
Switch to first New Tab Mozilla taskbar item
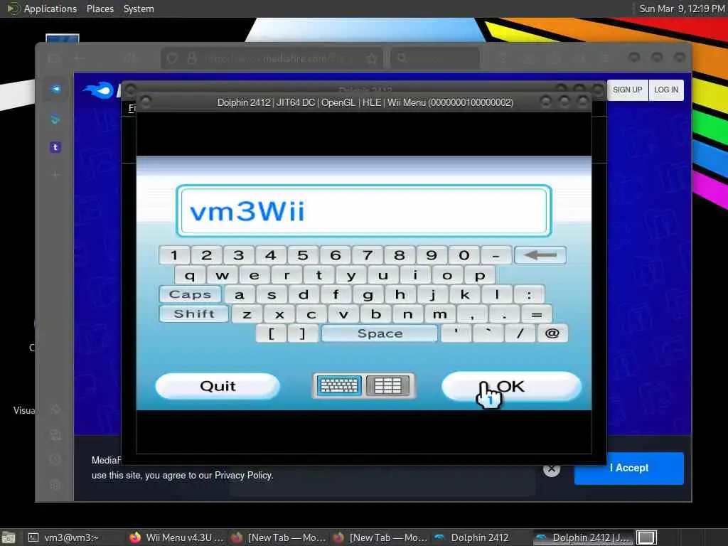coord(279,537)
